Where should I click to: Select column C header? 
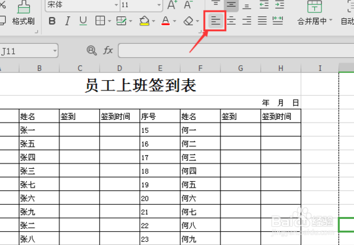coord(80,68)
